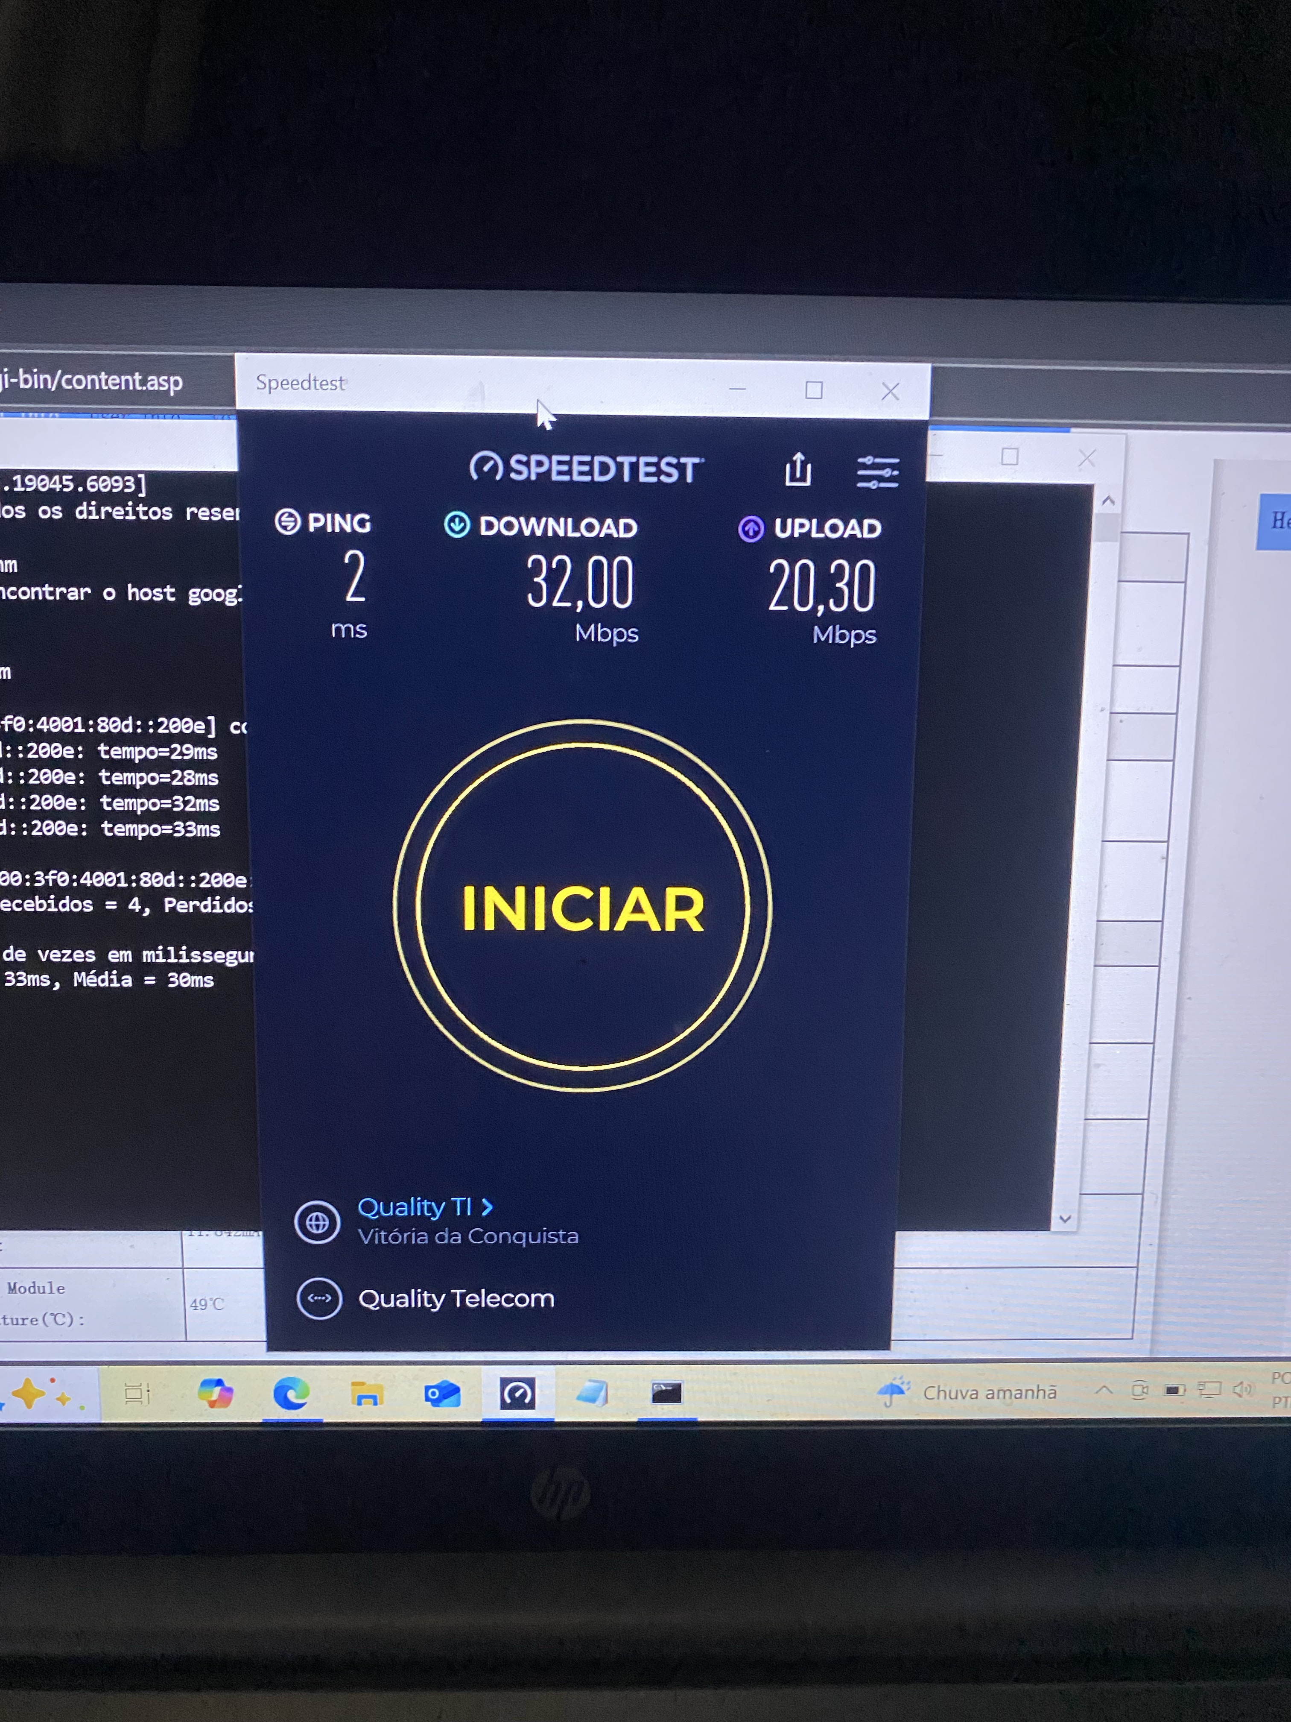This screenshot has height=1722, width=1291.
Task: Click the Quality Telecom connection icon
Action: [319, 1298]
